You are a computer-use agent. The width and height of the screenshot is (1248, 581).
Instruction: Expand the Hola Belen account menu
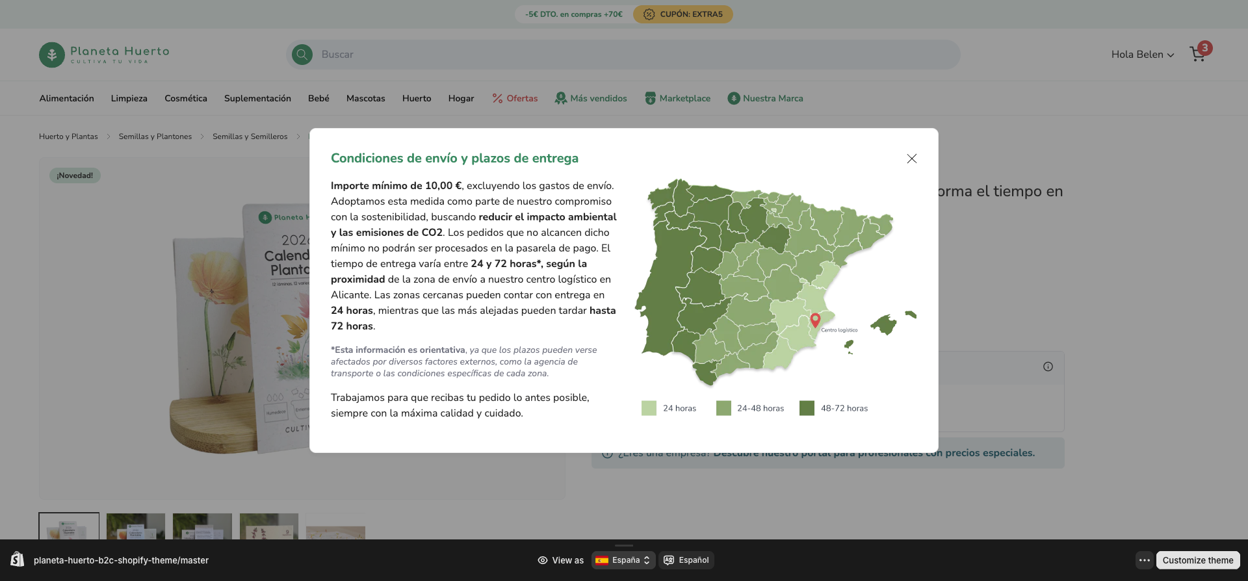point(1143,55)
